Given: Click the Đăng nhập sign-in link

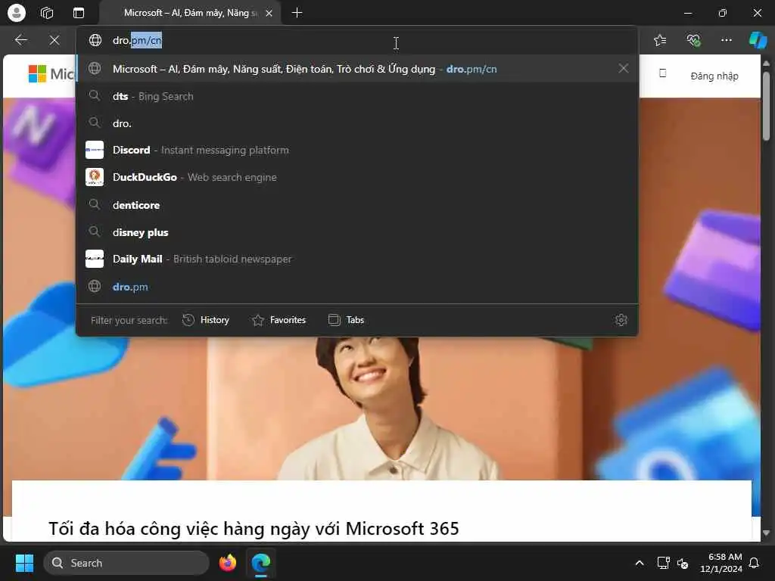Looking at the screenshot, I should [714, 76].
